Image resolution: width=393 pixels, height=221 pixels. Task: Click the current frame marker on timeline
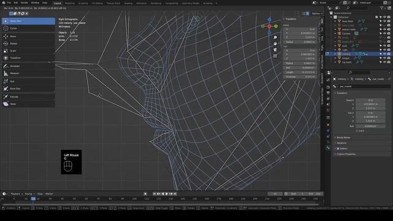[33, 199]
